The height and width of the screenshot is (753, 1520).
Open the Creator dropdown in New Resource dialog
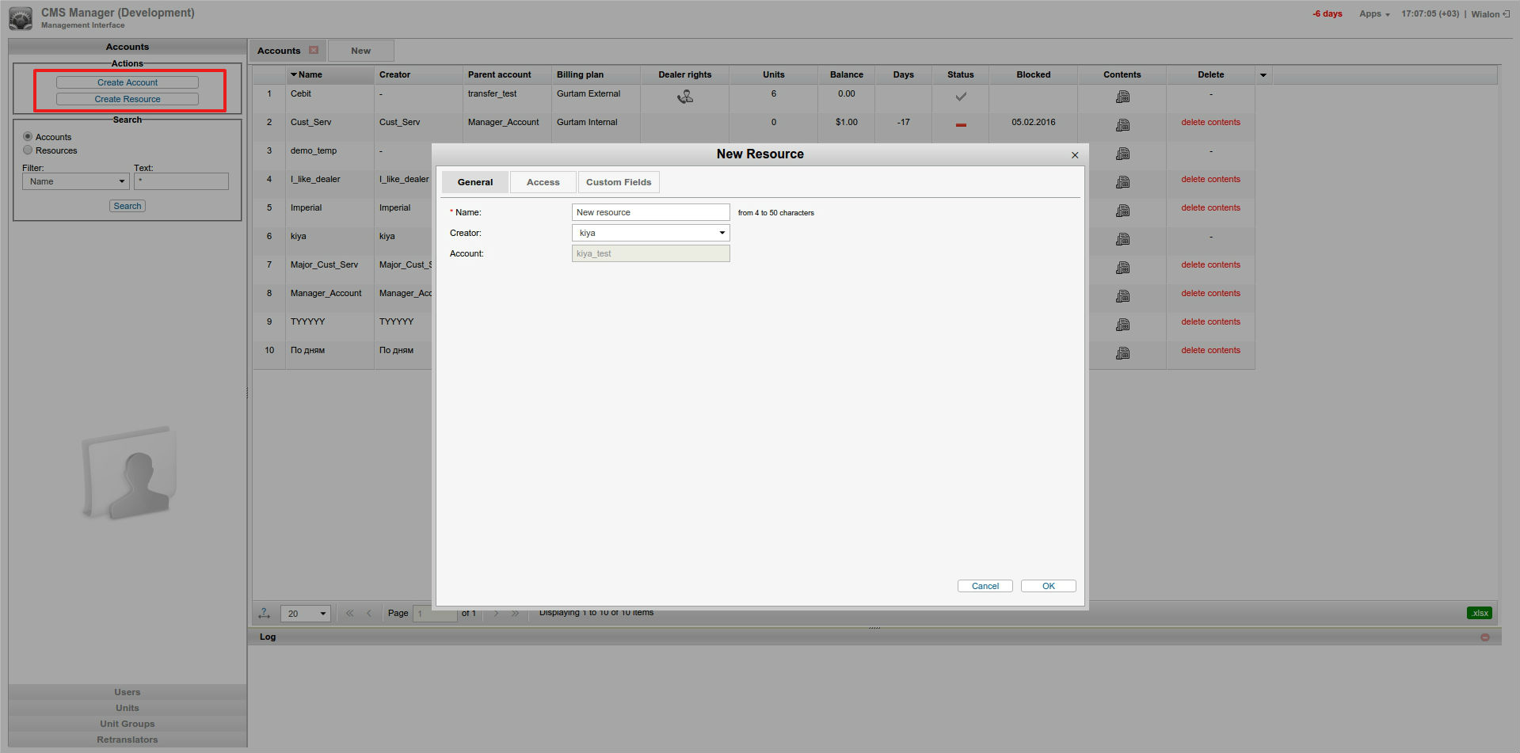(x=722, y=233)
